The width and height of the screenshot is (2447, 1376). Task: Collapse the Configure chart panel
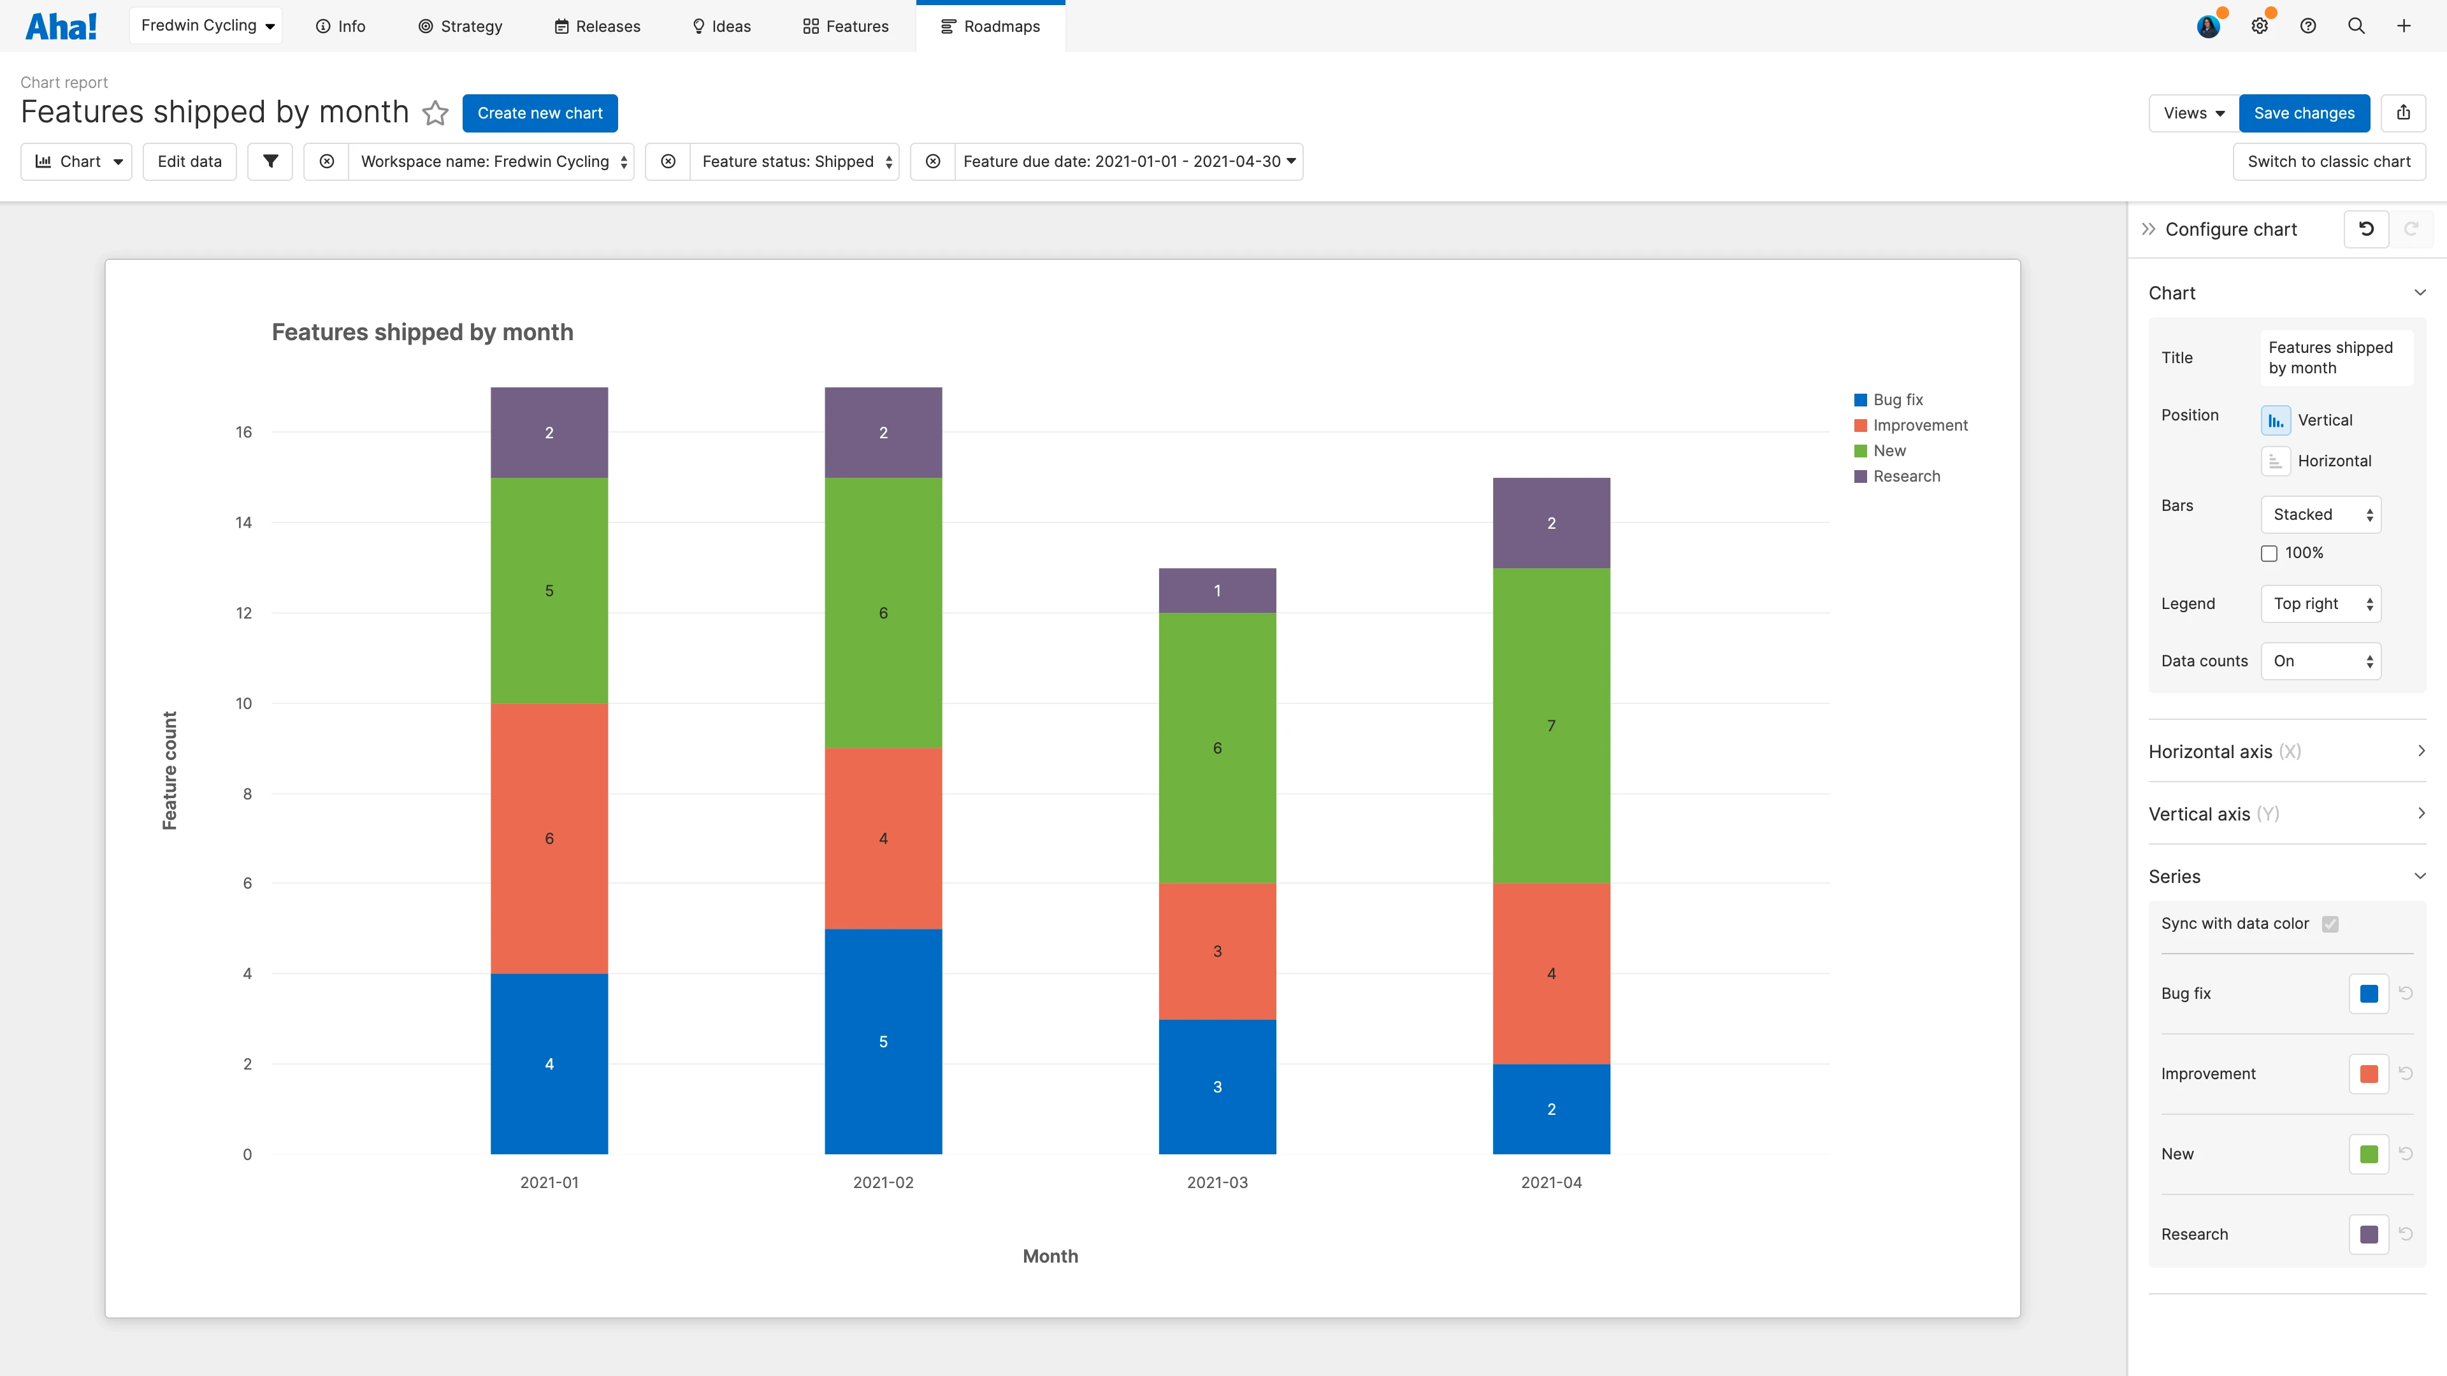[2147, 229]
